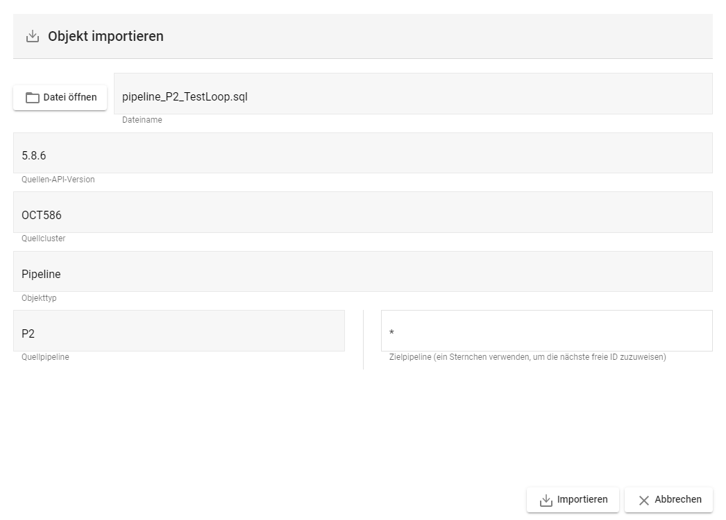This screenshot has height=520, width=726.
Task: Click the import icon beside the dialog title
Action: pyautogui.click(x=33, y=37)
